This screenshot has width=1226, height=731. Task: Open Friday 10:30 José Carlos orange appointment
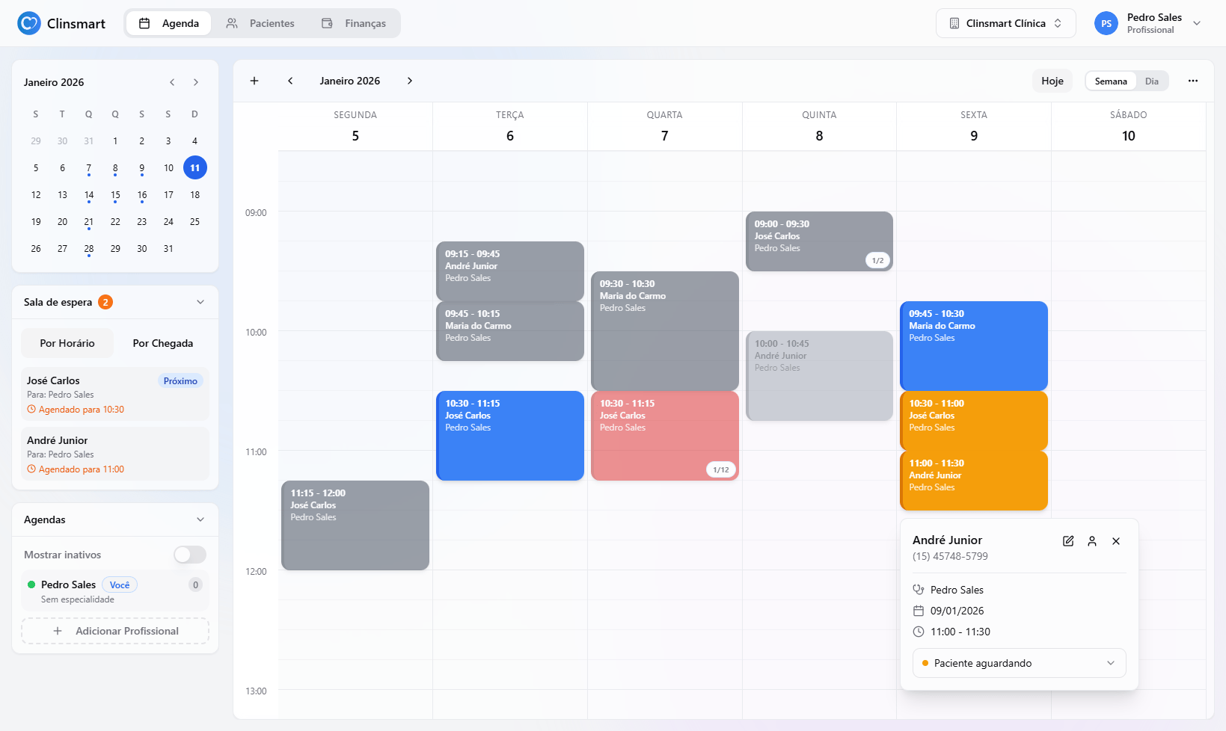pos(974,421)
